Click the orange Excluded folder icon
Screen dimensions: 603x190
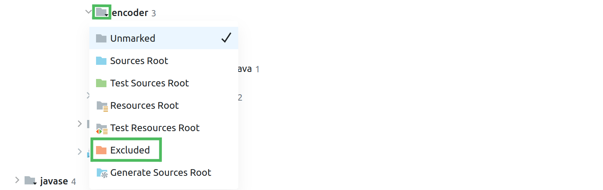(101, 150)
